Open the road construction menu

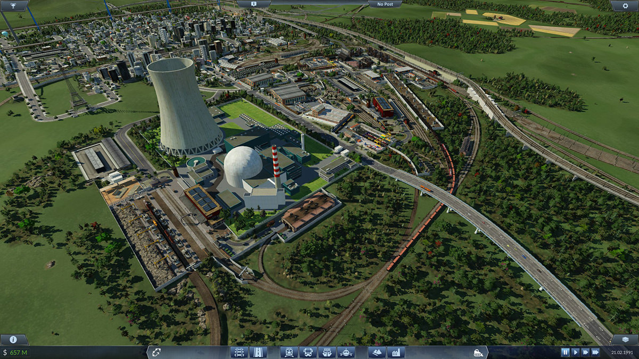258,352
